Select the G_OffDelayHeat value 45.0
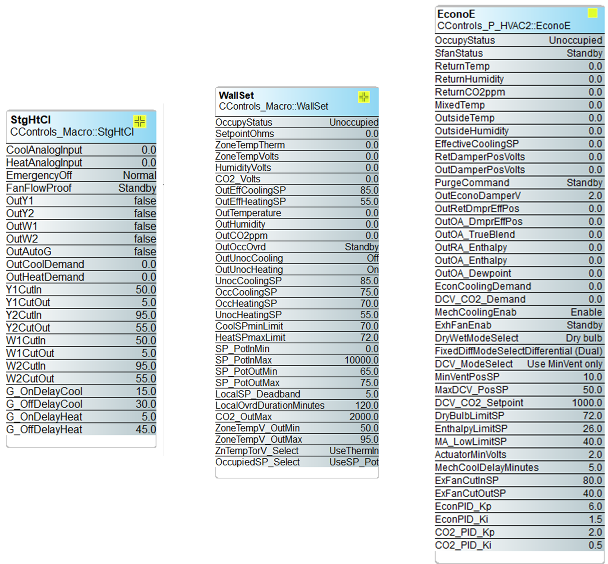This screenshot has height=564, width=608. tap(146, 430)
